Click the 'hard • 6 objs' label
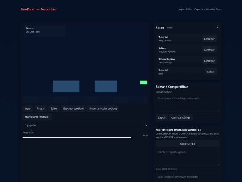Viewport: 242px width, 182px height. [165, 62]
